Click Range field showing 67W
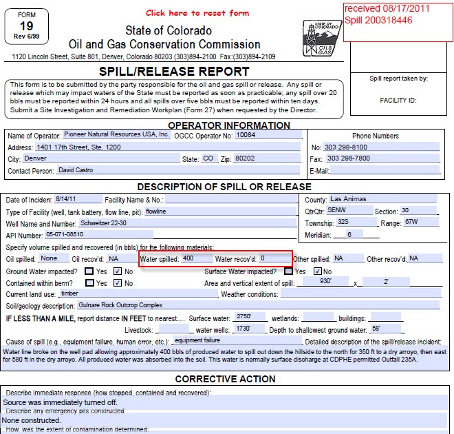Viewport: 454px width, 434px height. coord(421,222)
